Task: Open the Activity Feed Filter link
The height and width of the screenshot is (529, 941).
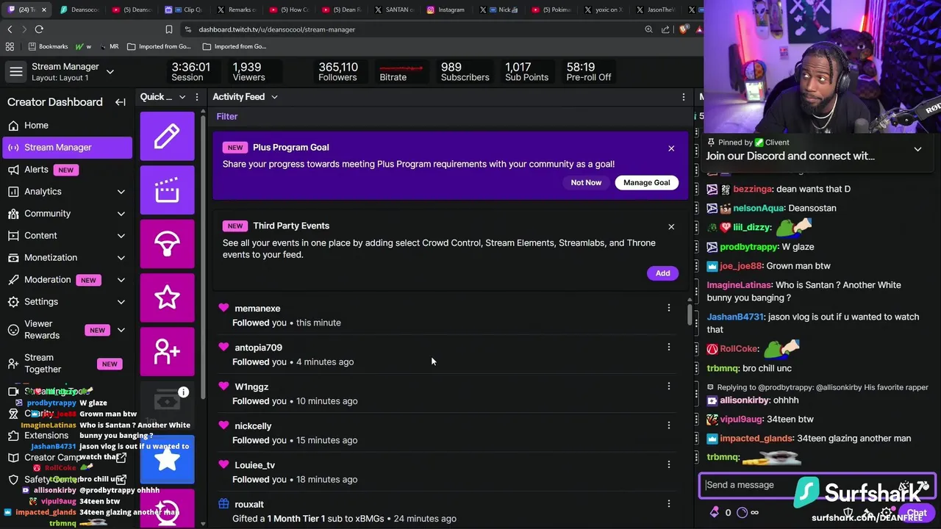Action: pos(227,116)
